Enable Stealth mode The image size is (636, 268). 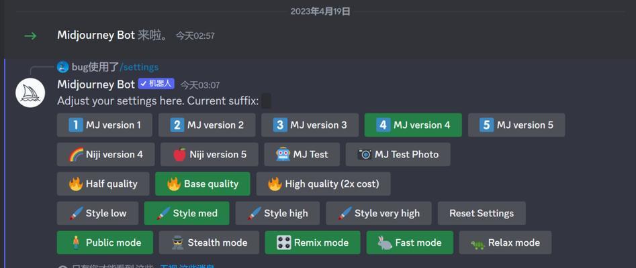(x=209, y=243)
